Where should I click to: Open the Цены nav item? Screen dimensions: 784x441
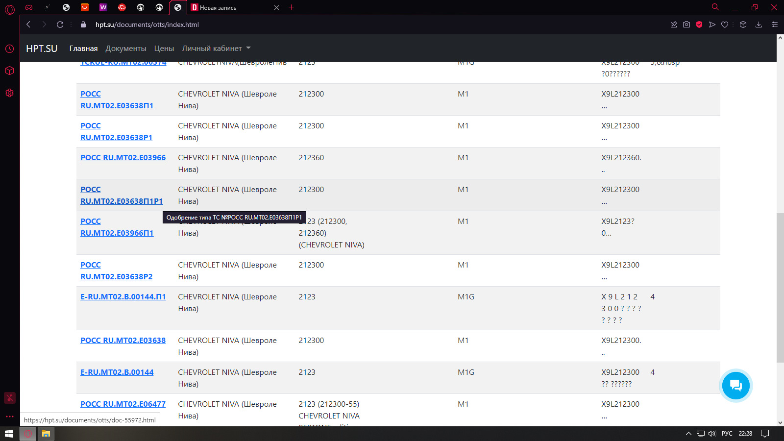pyautogui.click(x=164, y=49)
